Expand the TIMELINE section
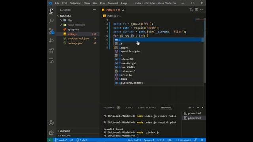 (78, 136)
